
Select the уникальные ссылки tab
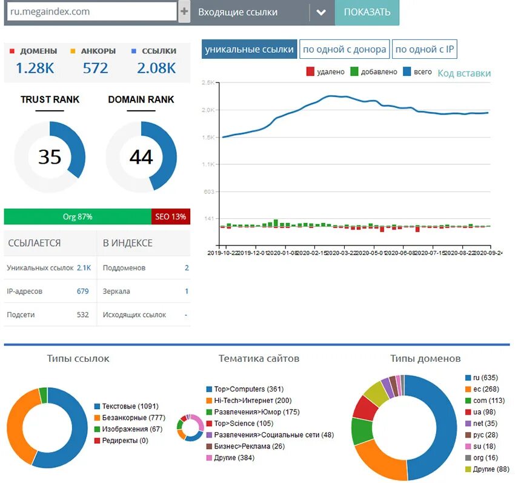(249, 49)
